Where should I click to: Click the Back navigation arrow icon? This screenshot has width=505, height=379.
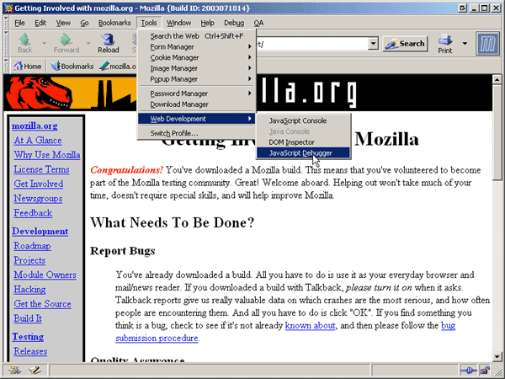[24, 40]
